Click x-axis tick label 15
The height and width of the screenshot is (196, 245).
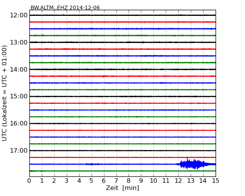pyautogui.click(x=216, y=181)
